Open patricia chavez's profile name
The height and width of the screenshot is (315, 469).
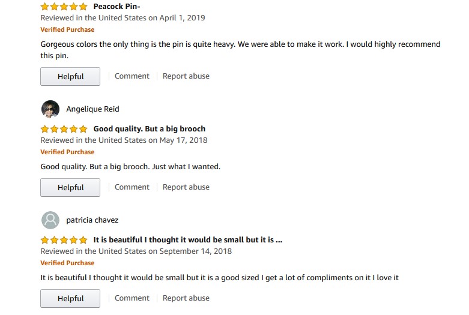pyautogui.click(x=92, y=220)
